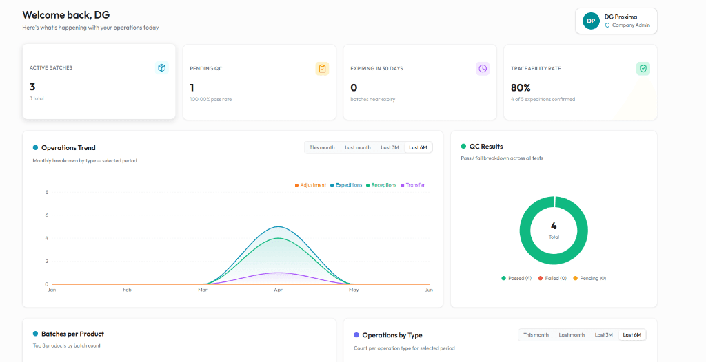Click the Expeditions peak at April
Screen dimensions: 706x362
(x=279, y=226)
